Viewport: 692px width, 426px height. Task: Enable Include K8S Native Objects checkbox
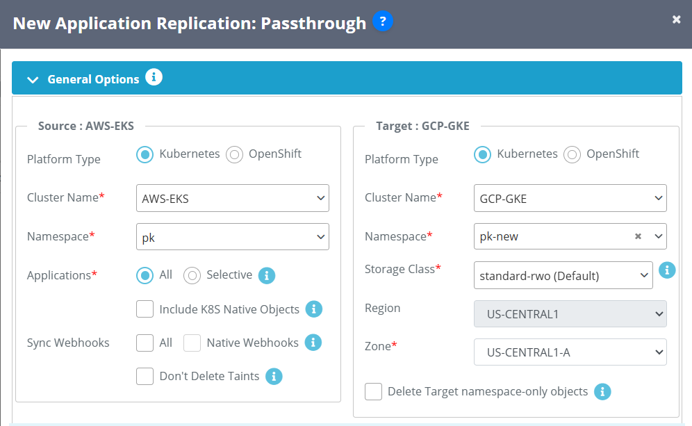point(145,309)
